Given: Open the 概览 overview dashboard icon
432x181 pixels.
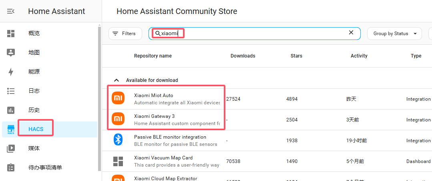Looking at the screenshot, I should click(11, 34).
